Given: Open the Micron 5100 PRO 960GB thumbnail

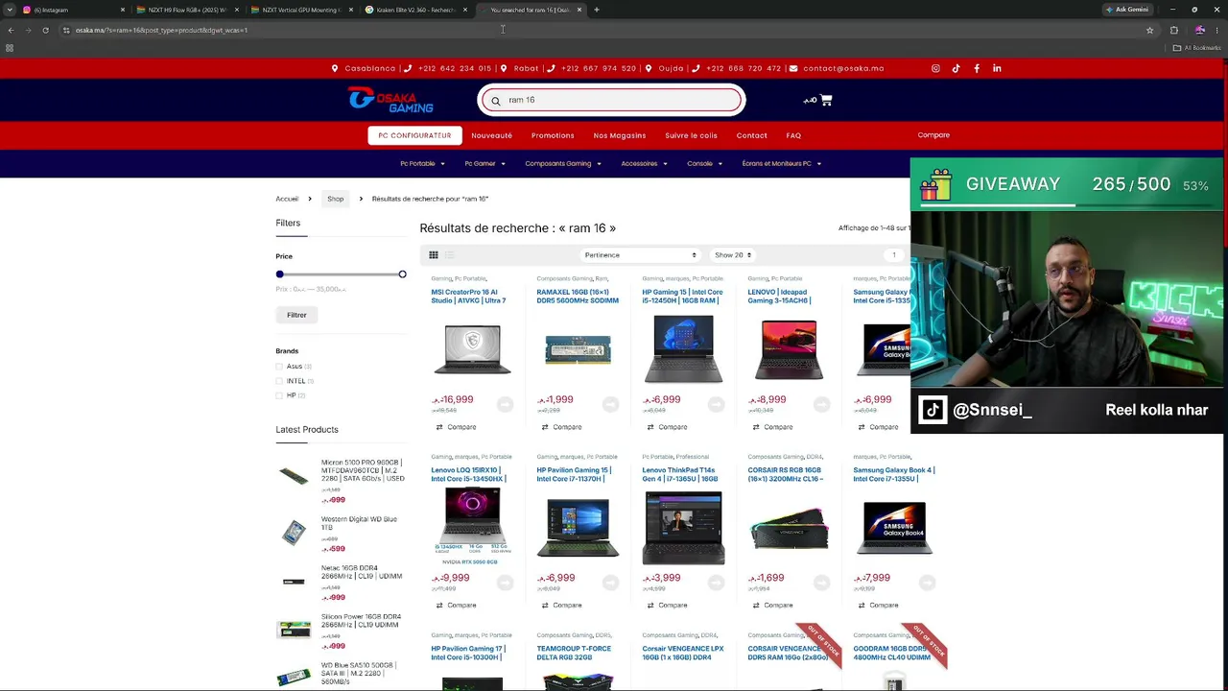Looking at the screenshot, I should (x=294, y=476).
